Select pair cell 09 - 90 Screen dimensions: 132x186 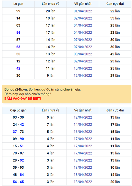coord(18,139)
